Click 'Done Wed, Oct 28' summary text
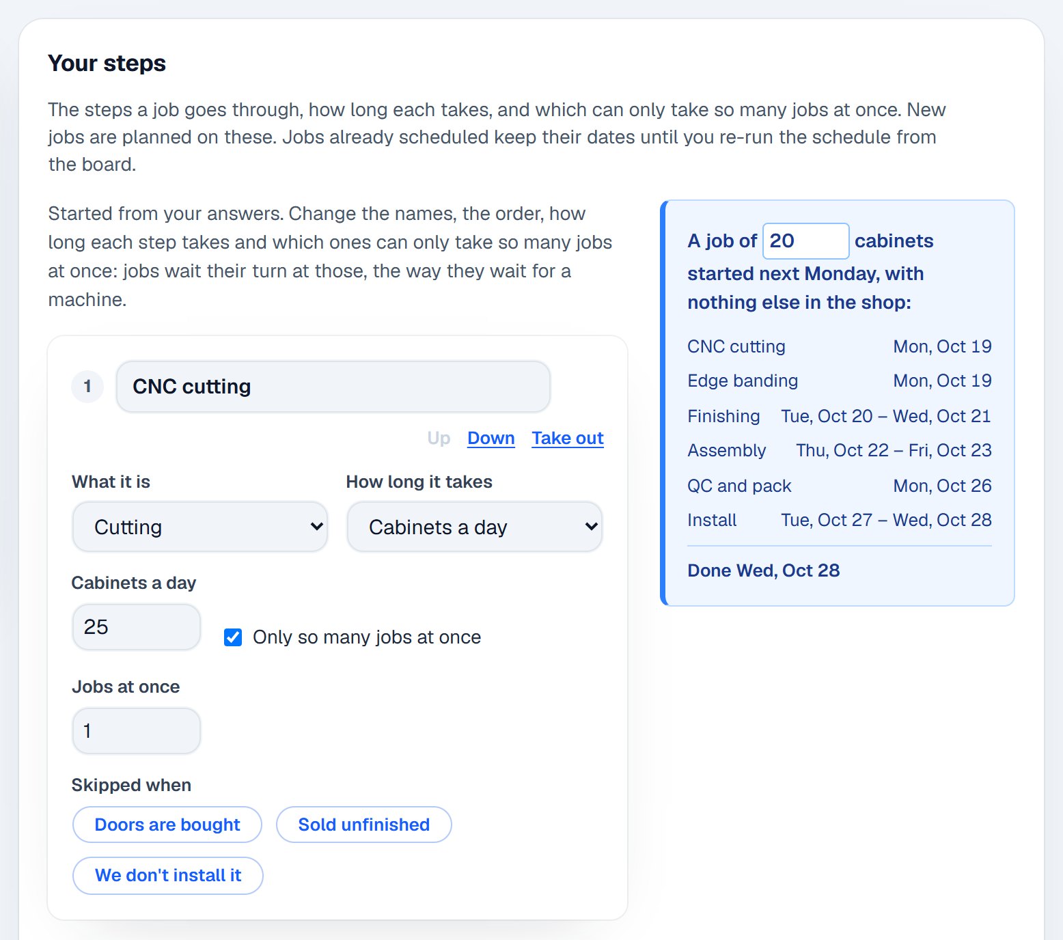 tap(763, 570)
